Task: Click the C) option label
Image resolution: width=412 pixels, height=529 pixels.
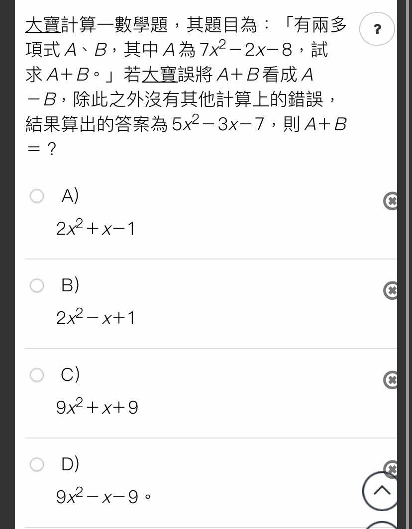Action: (70, 374)
